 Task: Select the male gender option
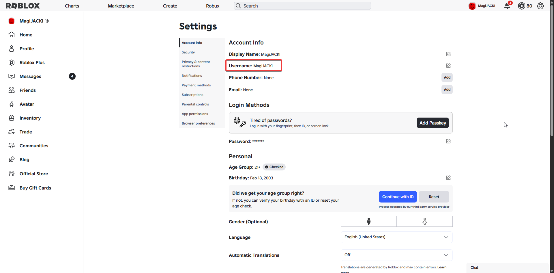click(369, 221)
